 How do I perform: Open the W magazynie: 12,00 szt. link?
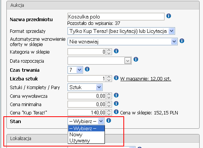coord(146,79)
